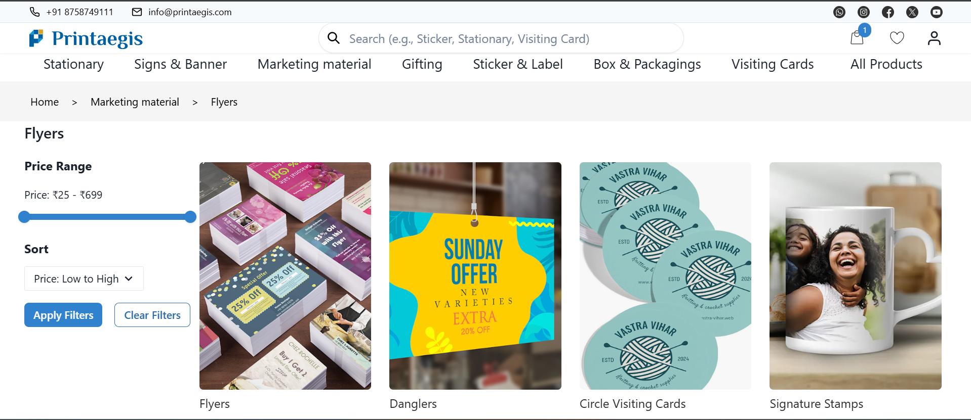The width and height of the screenshot is (971, 420).
Task: Open the Sticker & Label menu
Action: (517, 64)
